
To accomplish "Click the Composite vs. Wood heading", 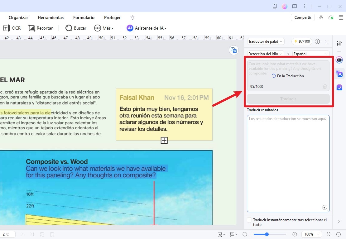I will click(57, 161).
